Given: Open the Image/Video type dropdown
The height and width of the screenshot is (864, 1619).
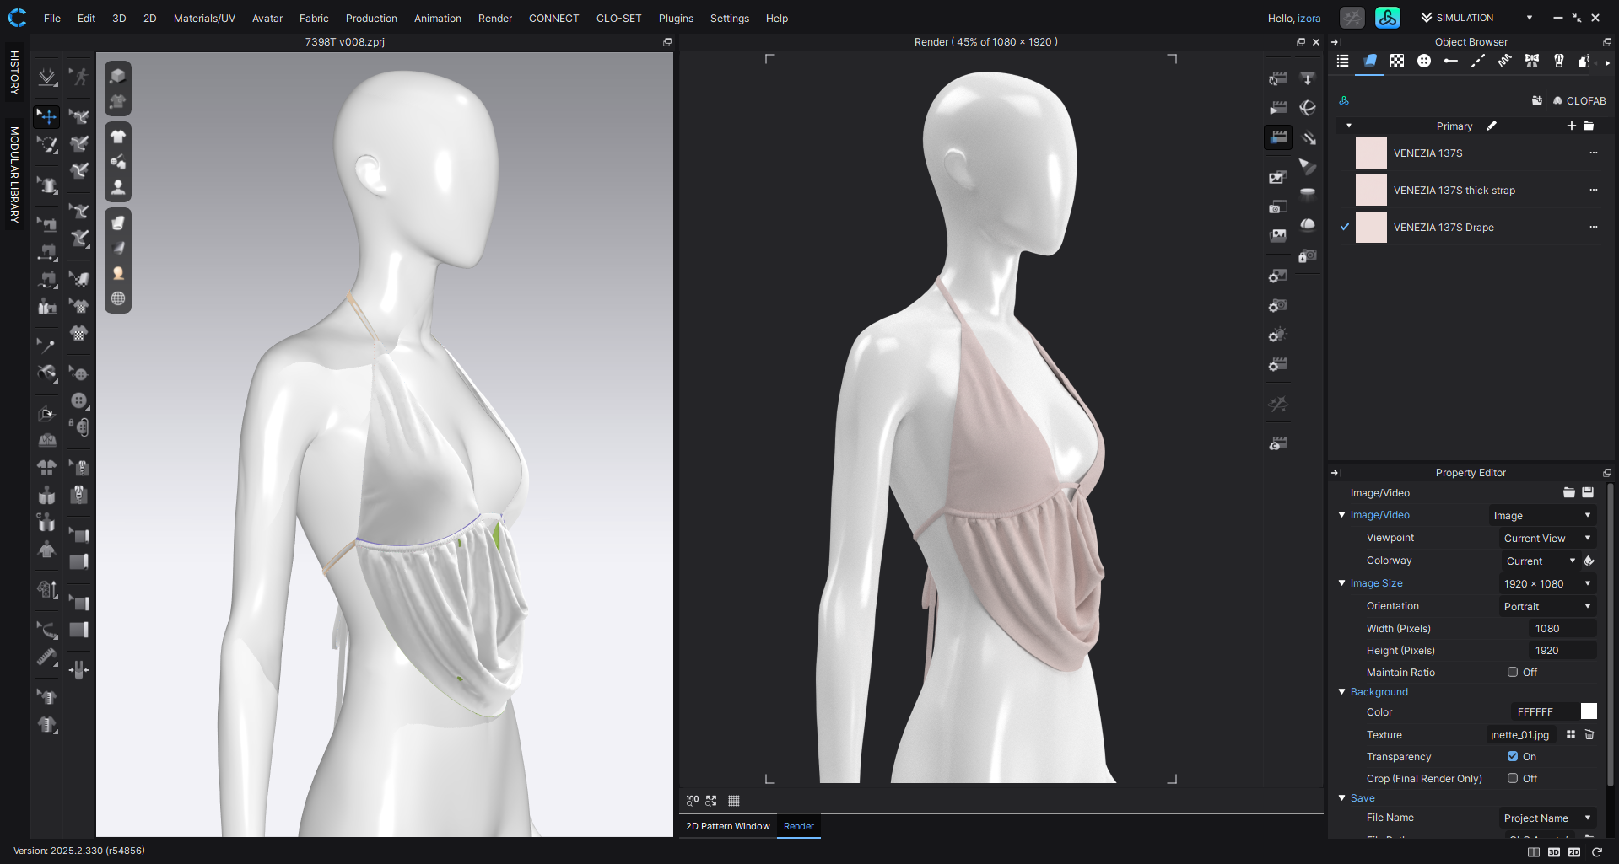Looking at the screenshot, I should tap(1542, 515).
